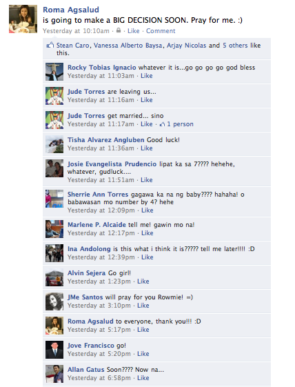This screenshot has width=295, height=387.
Task: Open Roma Agsalud's profile photo on the post
Action: [23, 19]
